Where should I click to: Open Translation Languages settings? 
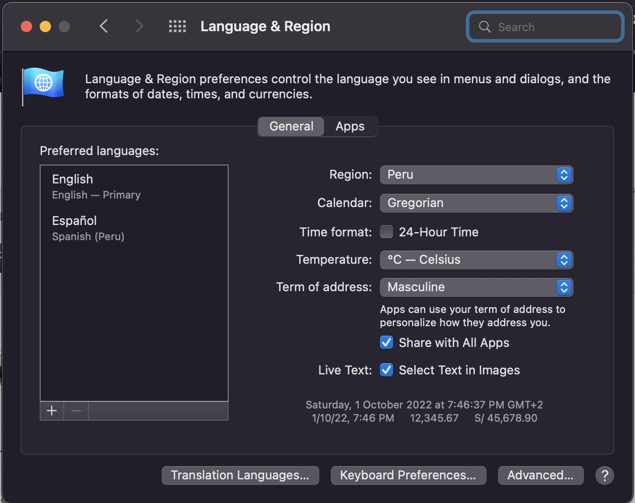click(240, 475)
